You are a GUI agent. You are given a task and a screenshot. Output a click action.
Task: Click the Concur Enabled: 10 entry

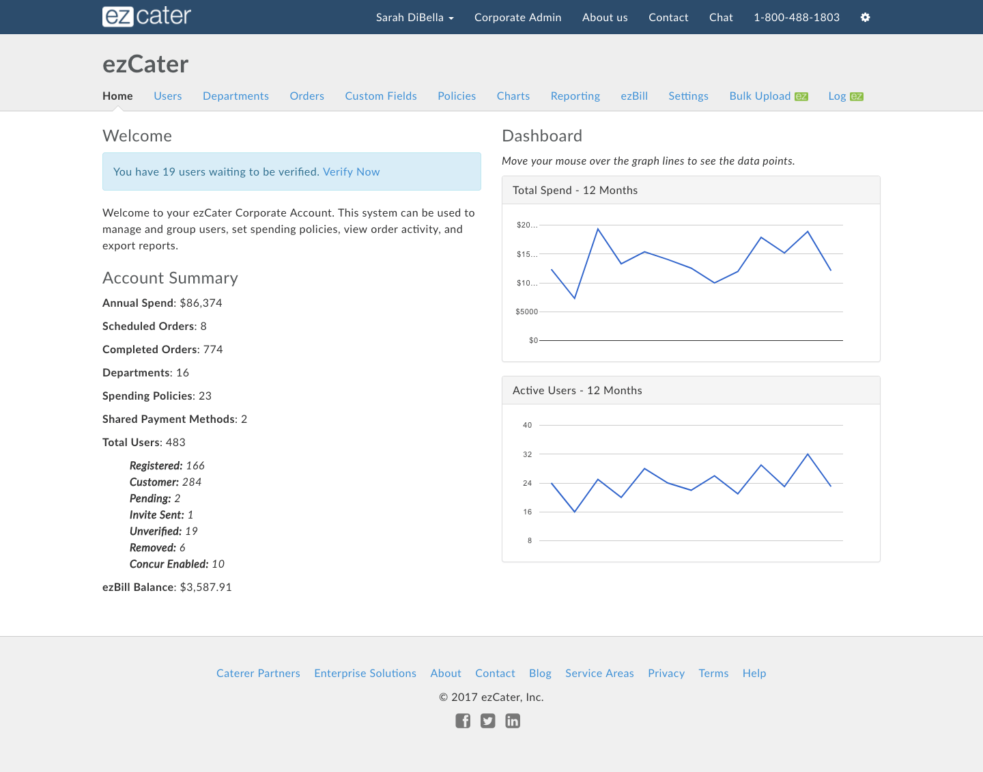(177, 564)
